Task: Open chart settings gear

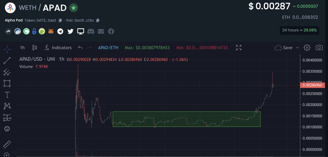Action: [x=307, y=48]
